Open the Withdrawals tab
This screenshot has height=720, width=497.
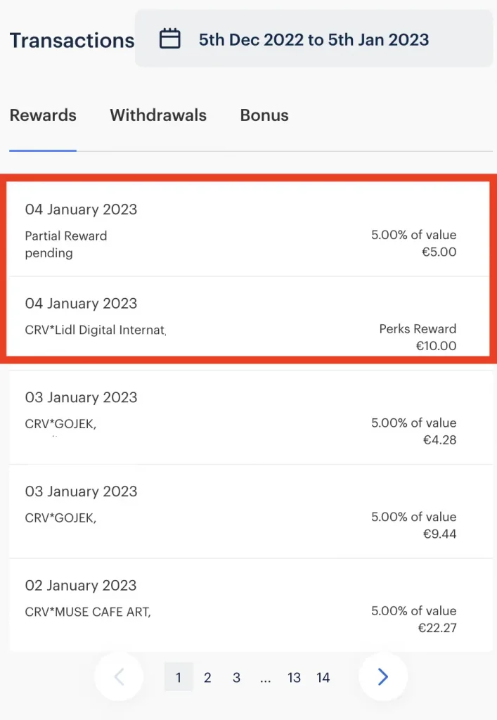pyautogui.click(x=158, y=115)
